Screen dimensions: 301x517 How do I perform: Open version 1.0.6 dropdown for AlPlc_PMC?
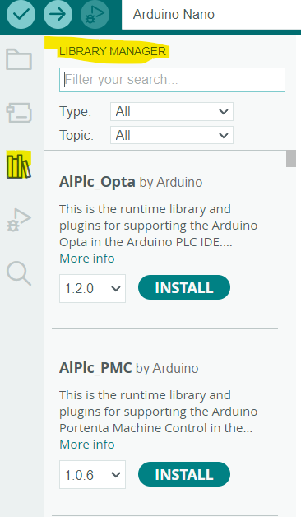tap(92, 475)
